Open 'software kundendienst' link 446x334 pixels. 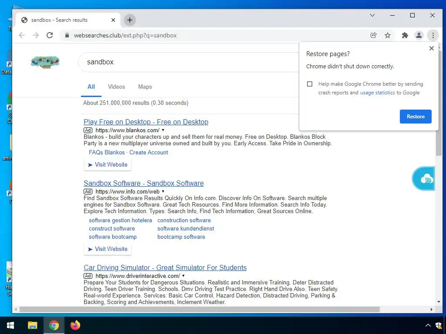click(186, 228)
